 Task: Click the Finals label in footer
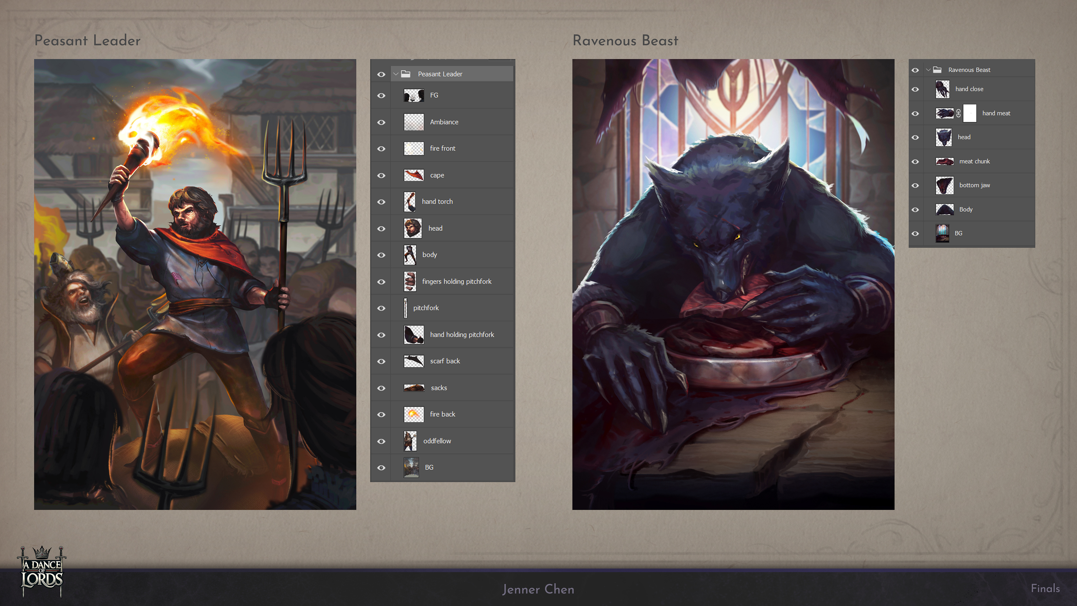click(x=1045, y=588)
